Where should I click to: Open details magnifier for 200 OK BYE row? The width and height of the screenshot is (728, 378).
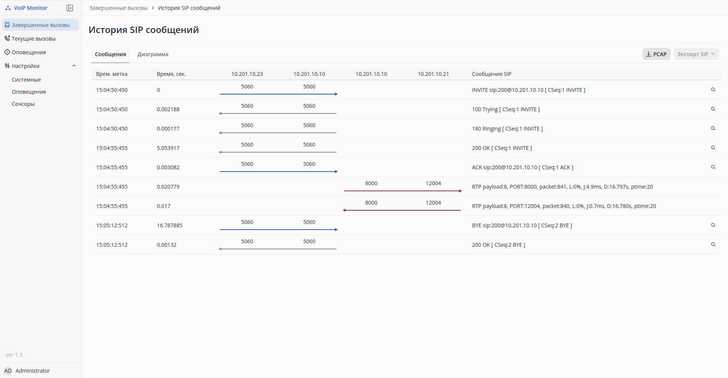coord(713,245)
